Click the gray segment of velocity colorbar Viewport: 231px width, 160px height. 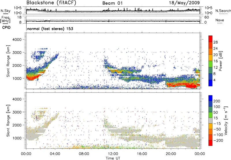click(x=210, y=121)
